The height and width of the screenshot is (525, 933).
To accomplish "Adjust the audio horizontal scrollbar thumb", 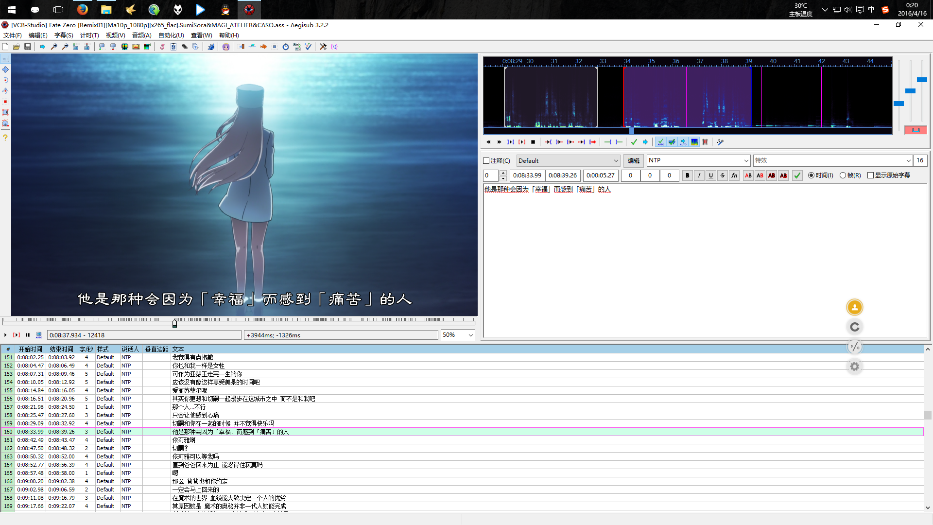I will click(x=632, y=131).
